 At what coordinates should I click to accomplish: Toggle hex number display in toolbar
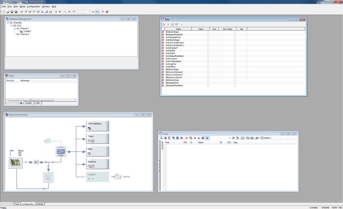tap(97, 12)
